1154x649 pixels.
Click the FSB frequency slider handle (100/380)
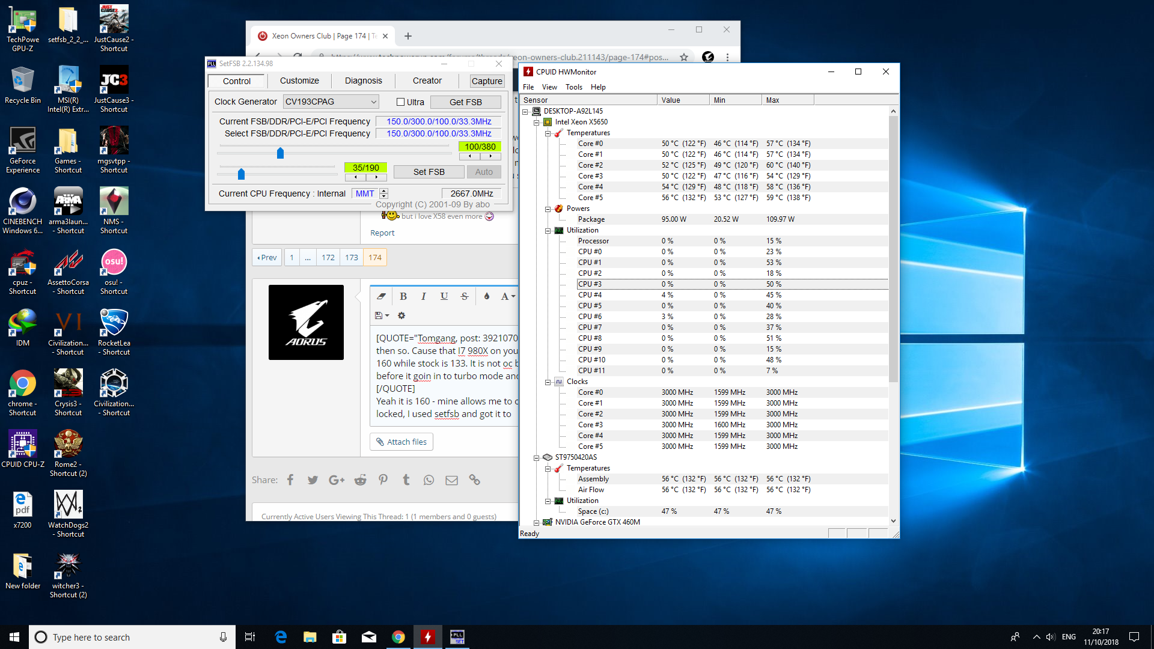coord(280,153)
